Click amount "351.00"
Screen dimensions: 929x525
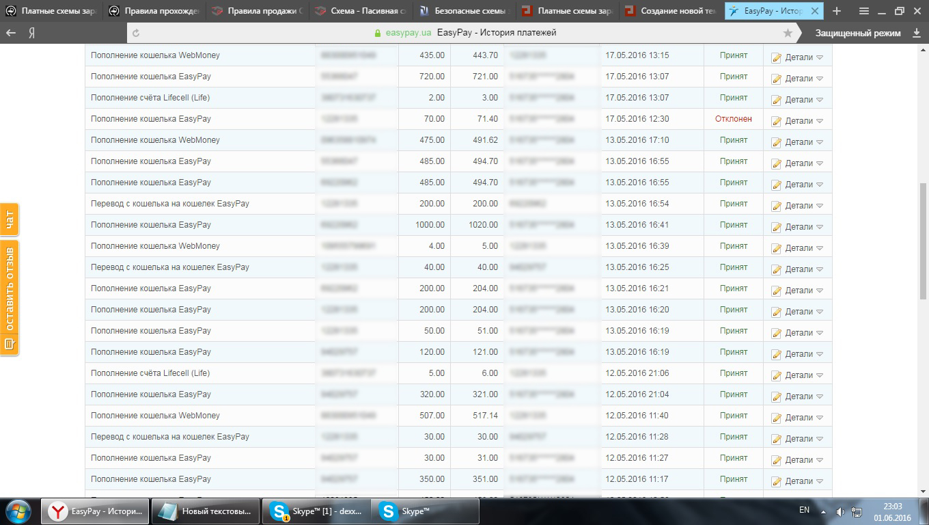pos(486,479)
